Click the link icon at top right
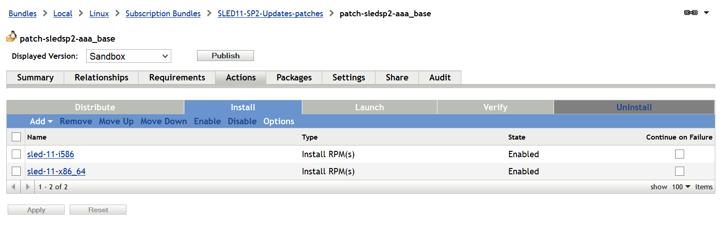Image resolution: width=723 pixels, height=243 pixels. coord(690,13)
